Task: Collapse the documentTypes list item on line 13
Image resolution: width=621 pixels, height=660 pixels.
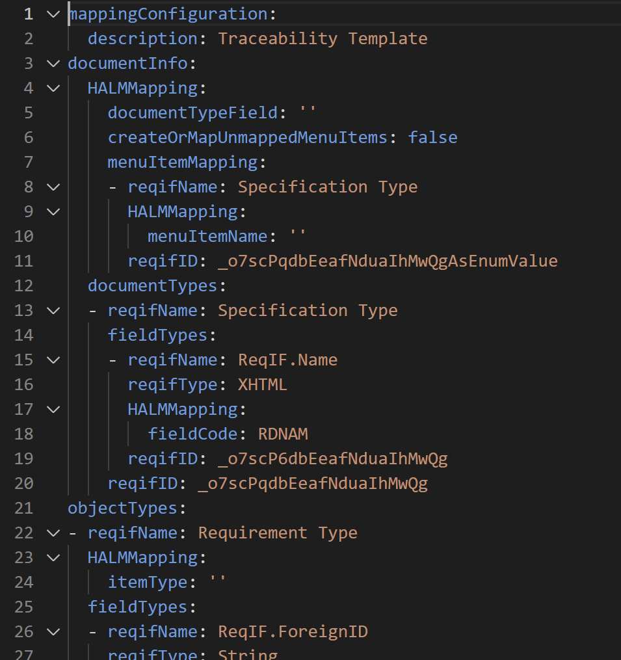Action: [x=53, y=311]
